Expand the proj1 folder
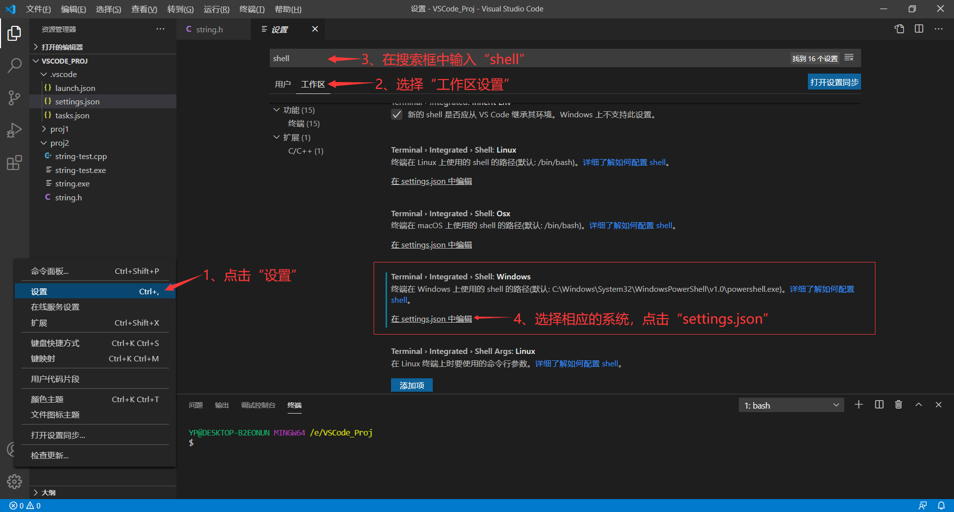This screenshot has height=512, width=954. [x=59, y=129]
